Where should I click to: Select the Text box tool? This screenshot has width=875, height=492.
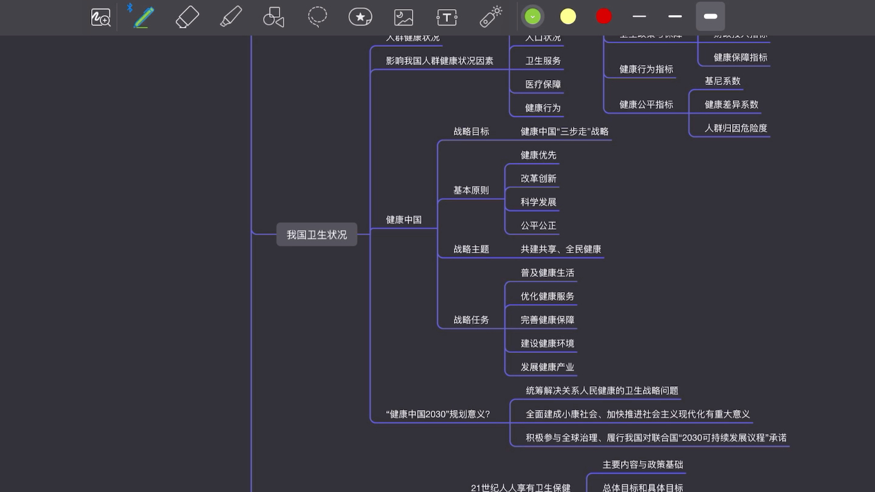[447, 17]
